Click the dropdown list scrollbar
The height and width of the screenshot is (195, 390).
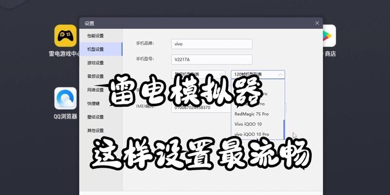(284, 129)
